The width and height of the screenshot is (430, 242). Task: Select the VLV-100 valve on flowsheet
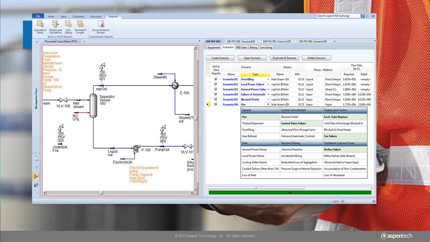coord(63,100)
